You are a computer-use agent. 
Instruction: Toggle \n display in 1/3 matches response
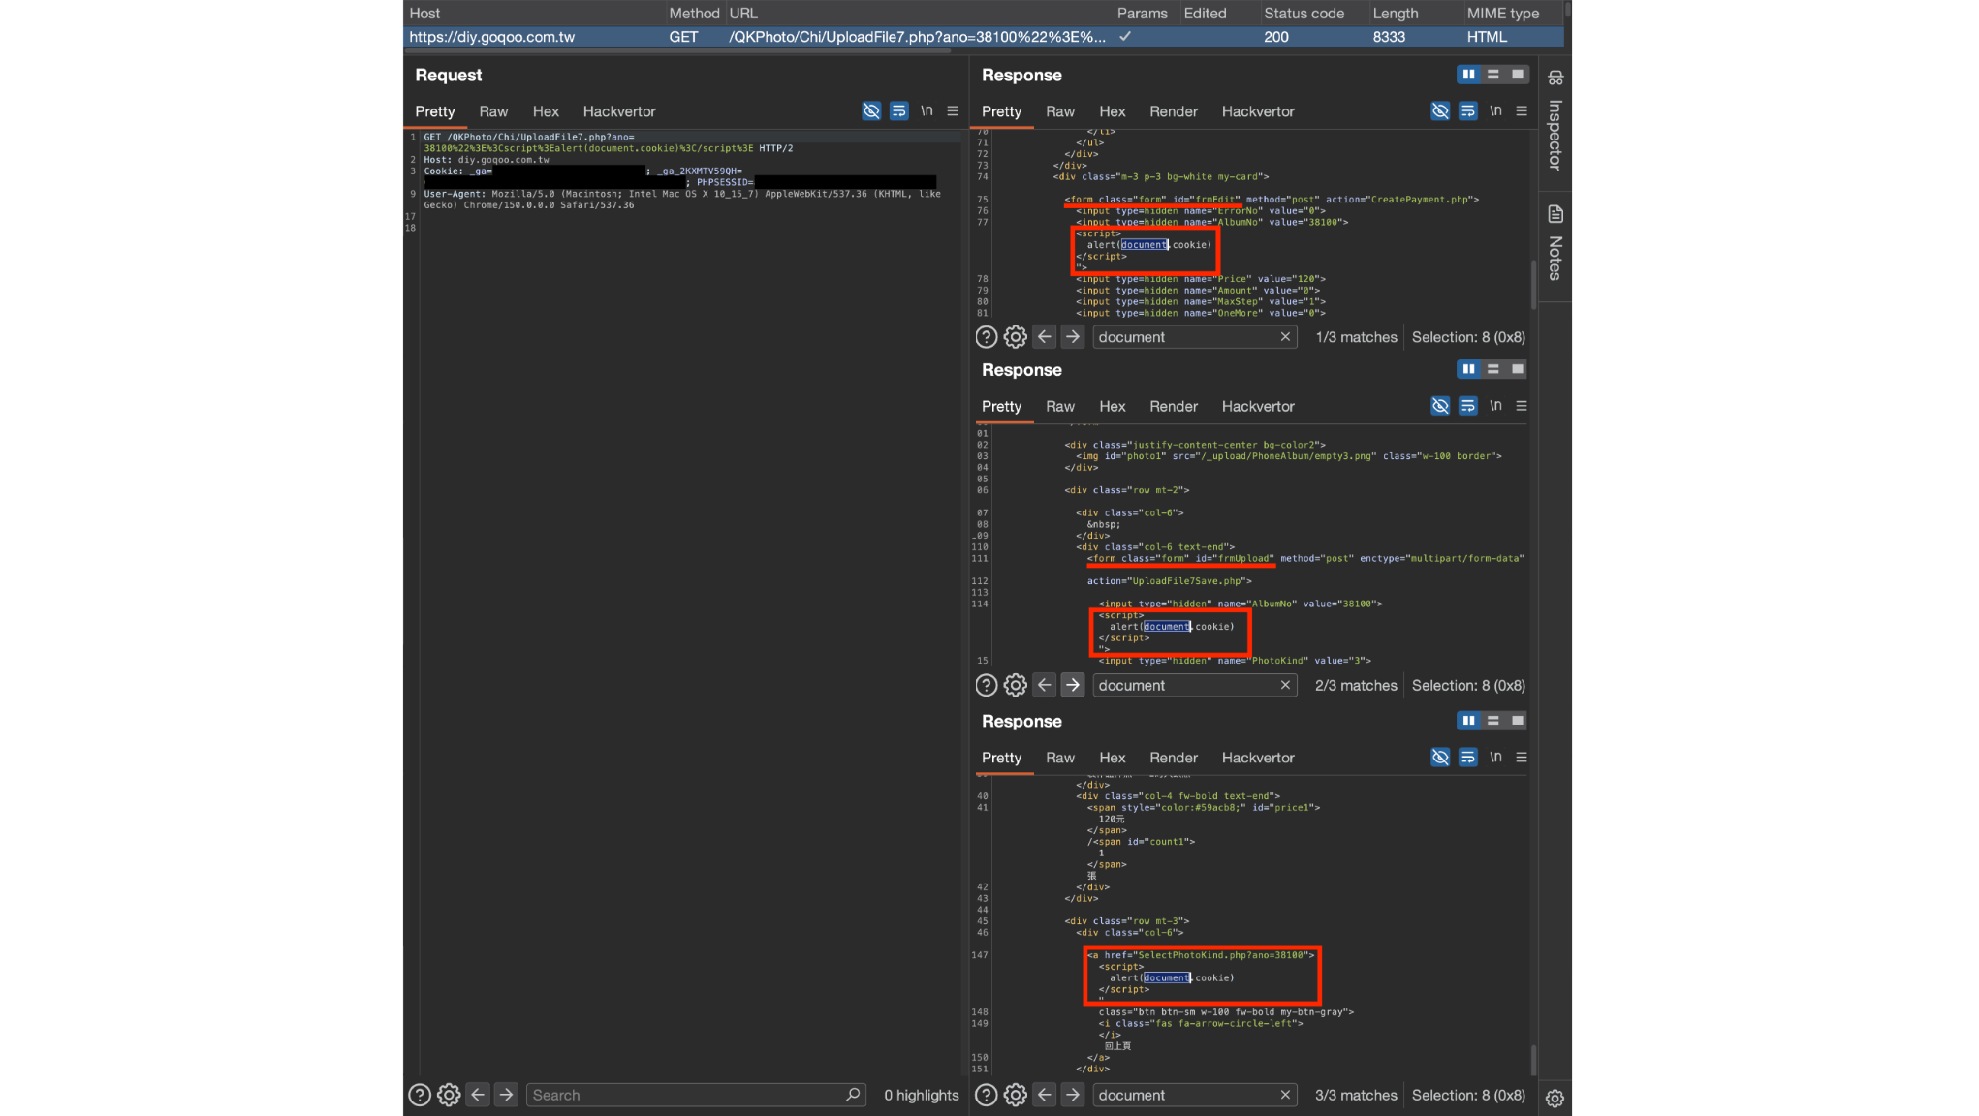(x=1495, y=111)
